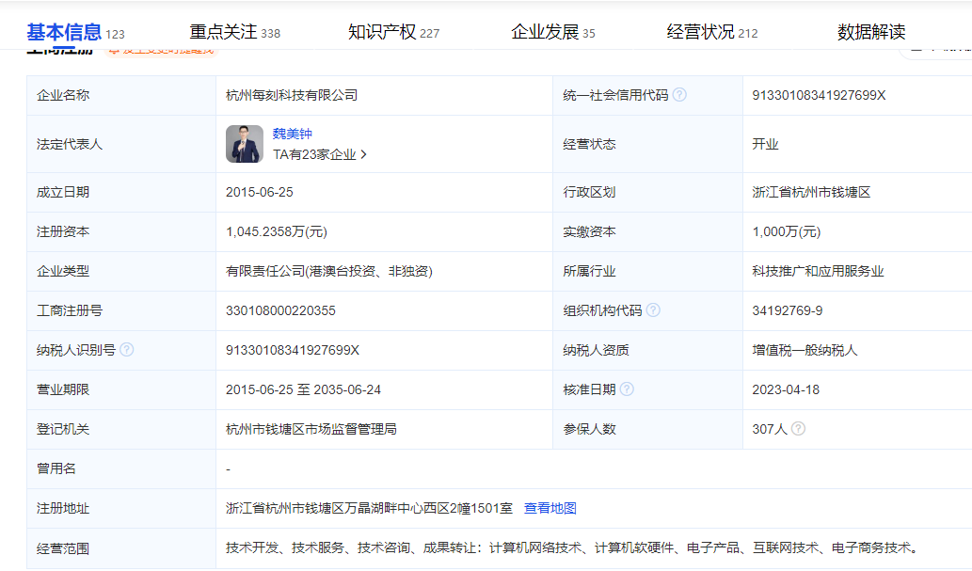
Task: Select credit code 91330108341927699X in 统一社会信用代码 row
Action: pyautogui.click(x=819, y=95)
